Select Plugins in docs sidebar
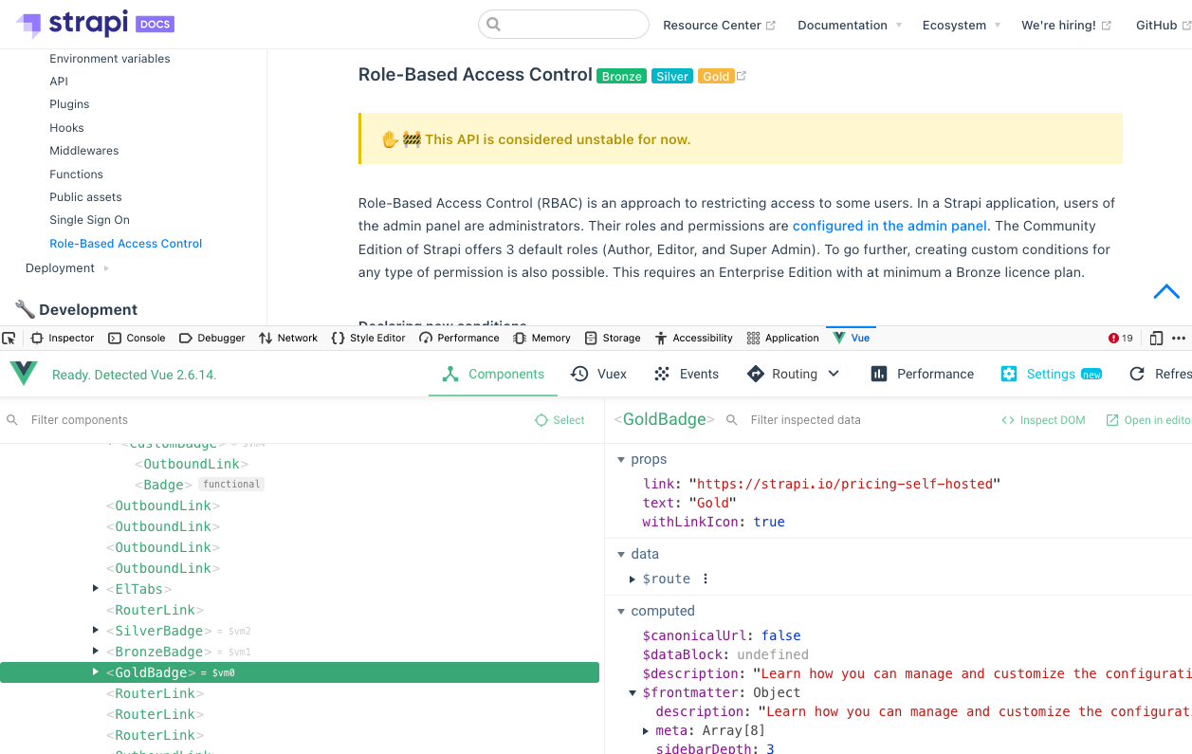This screenshot has width=1192, height=754. point(69,104)
